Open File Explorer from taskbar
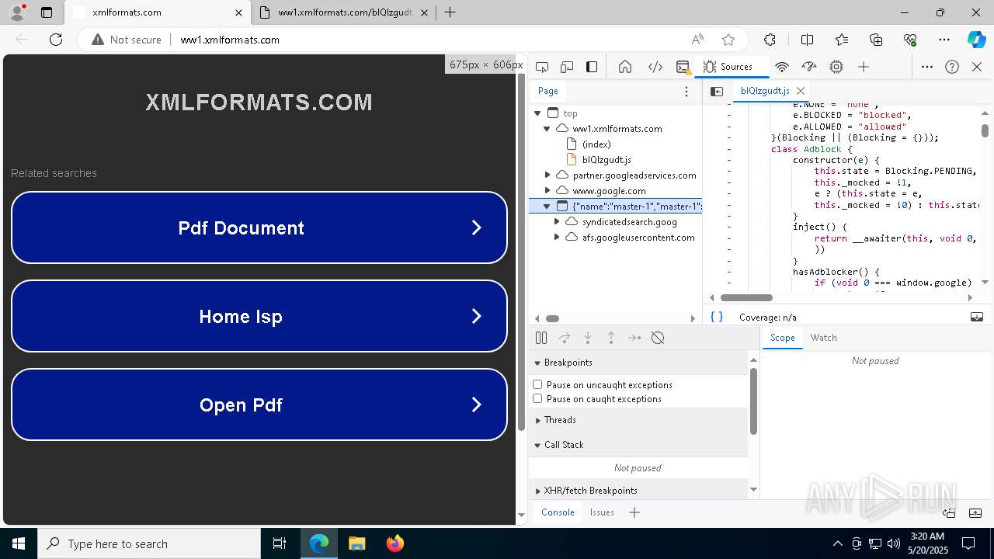 [x=356, y=543]
